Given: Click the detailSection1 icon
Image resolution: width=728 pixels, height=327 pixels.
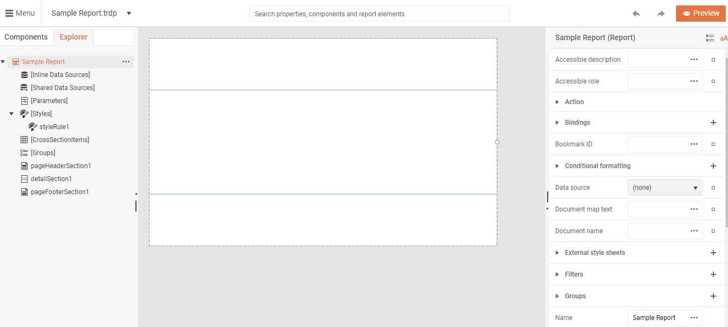Looking at the screenshot, I should (x=24, y=179).
